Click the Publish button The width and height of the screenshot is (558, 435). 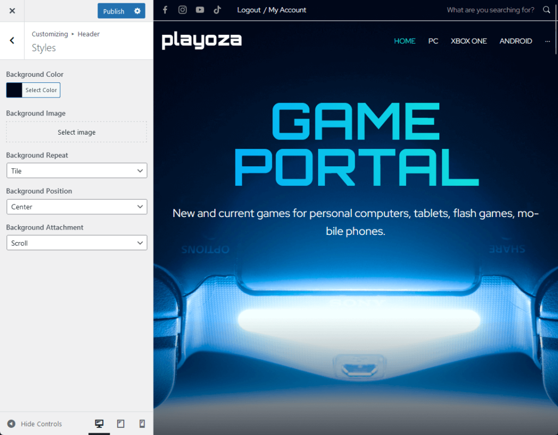tap(114, 11)
